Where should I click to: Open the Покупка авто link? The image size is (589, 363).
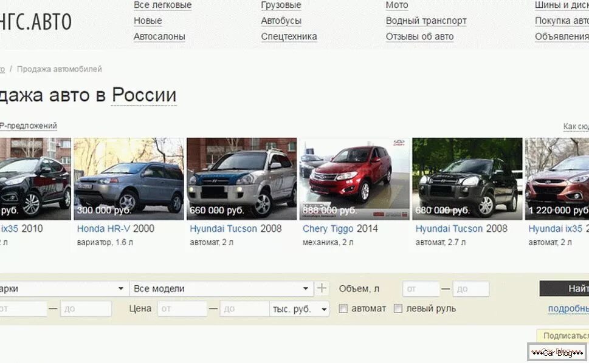[x=562, y=21]
